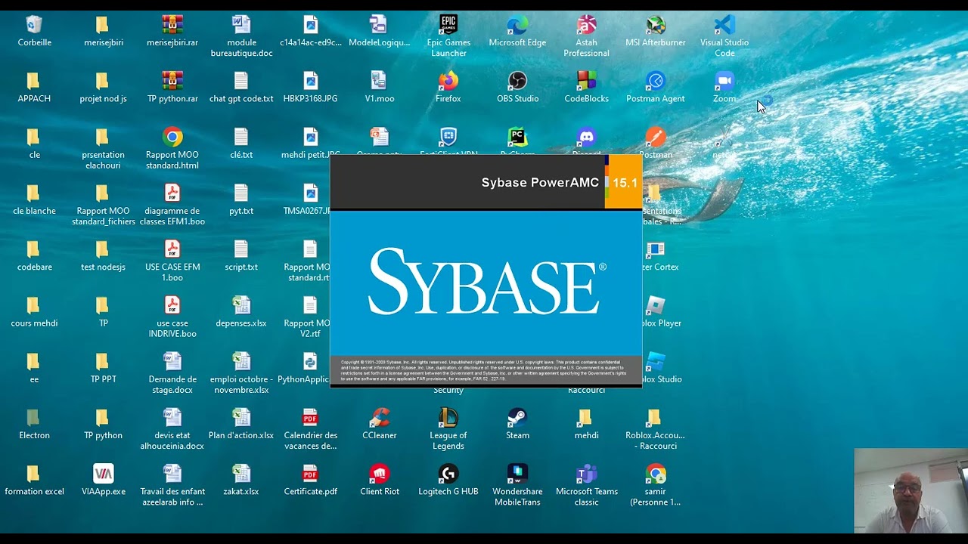Select formation excel folder
The image size is (968, 544).
[x=34, y=480]
